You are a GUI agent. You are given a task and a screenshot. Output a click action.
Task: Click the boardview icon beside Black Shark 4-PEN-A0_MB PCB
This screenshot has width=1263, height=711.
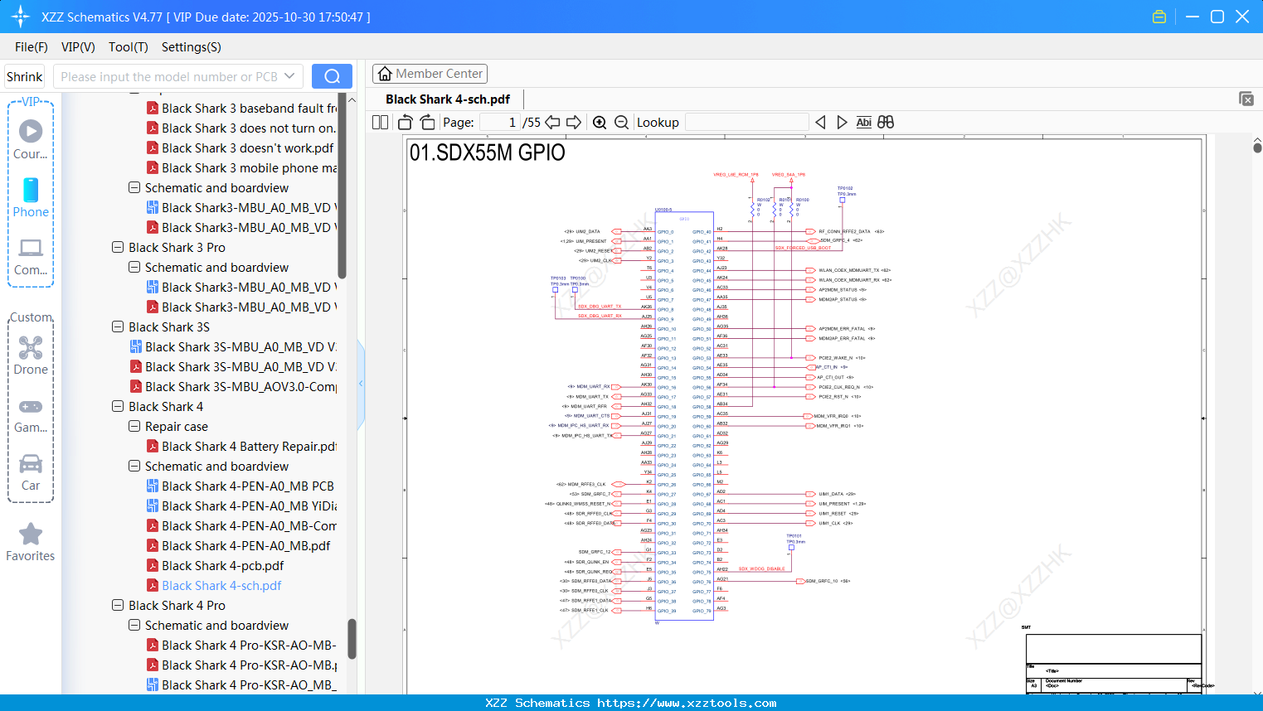pyautogui.click(x=153, y=486)
